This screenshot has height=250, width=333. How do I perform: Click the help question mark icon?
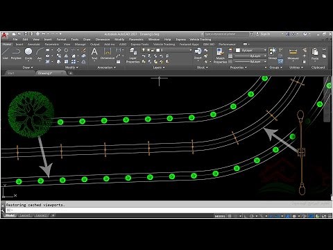[x=305, y=34]
